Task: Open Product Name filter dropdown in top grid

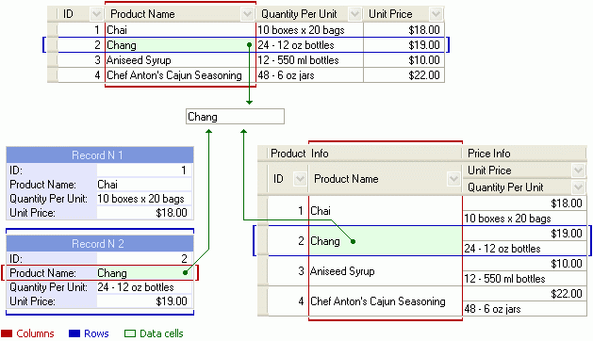Action: pyautogui.click(x=247, y=14)
